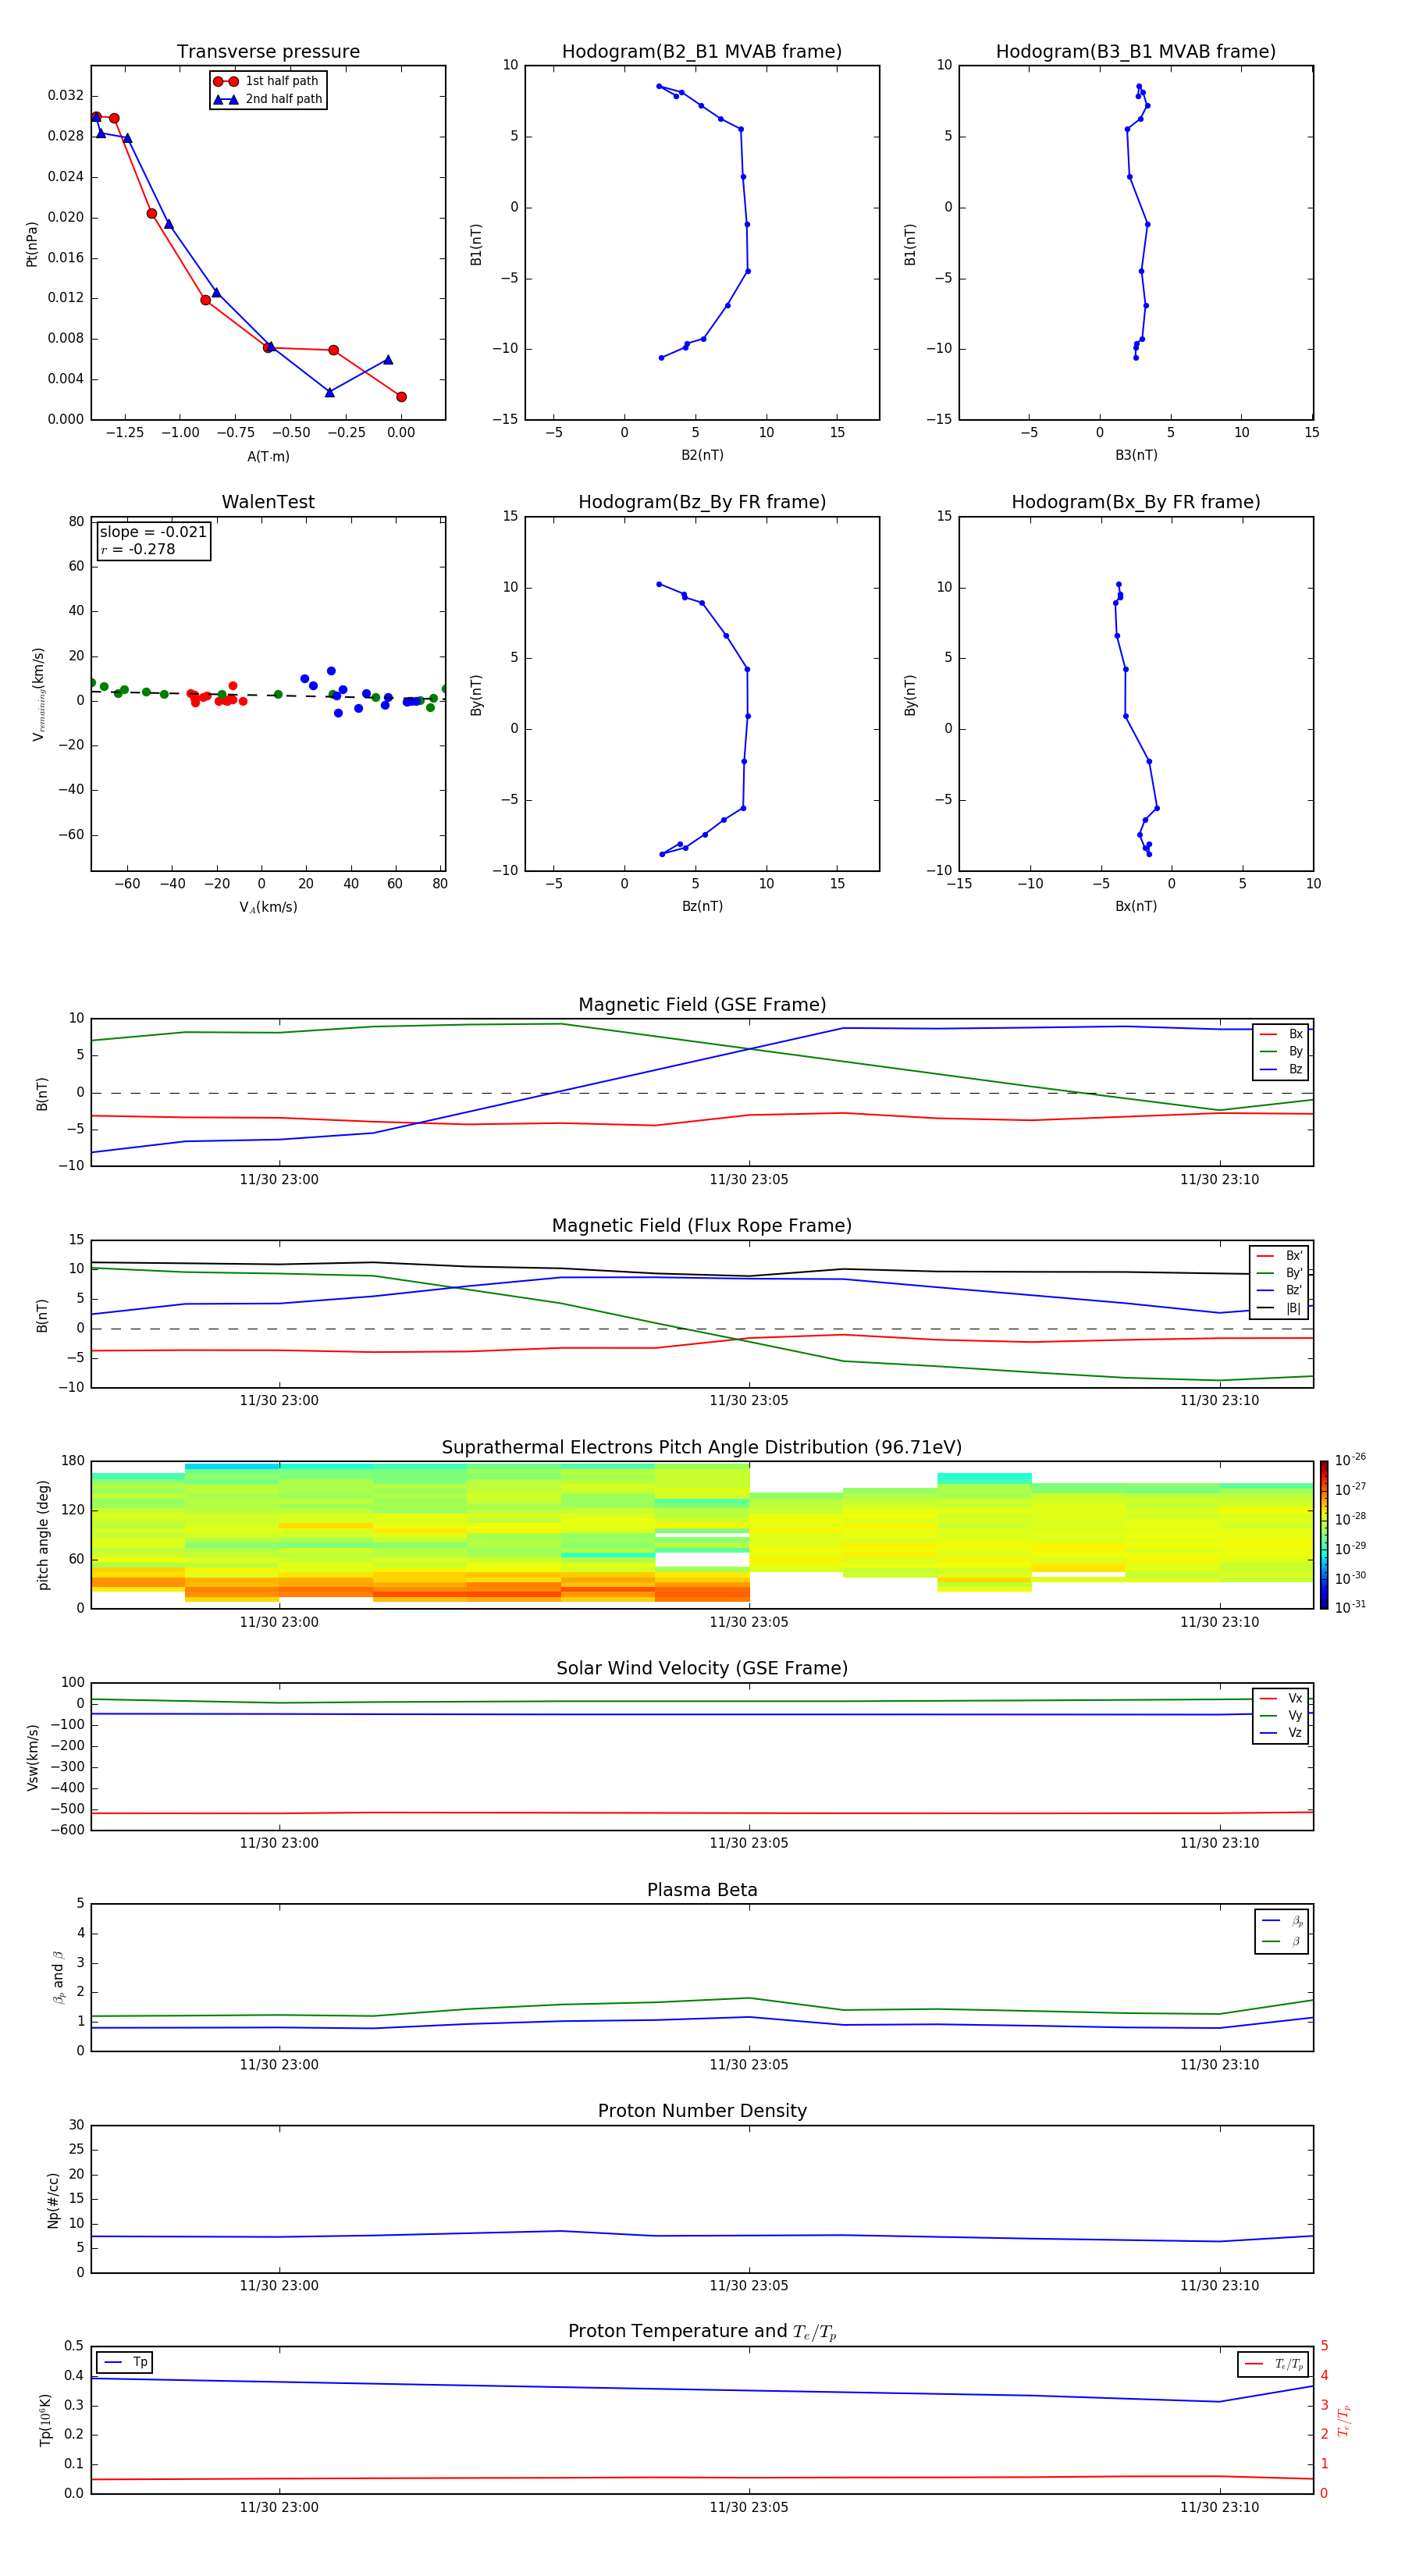The image size is (1405, 2576).
Task: Click the 'Np(#/cc)' axis label
Action: [x=53, y=2200]
